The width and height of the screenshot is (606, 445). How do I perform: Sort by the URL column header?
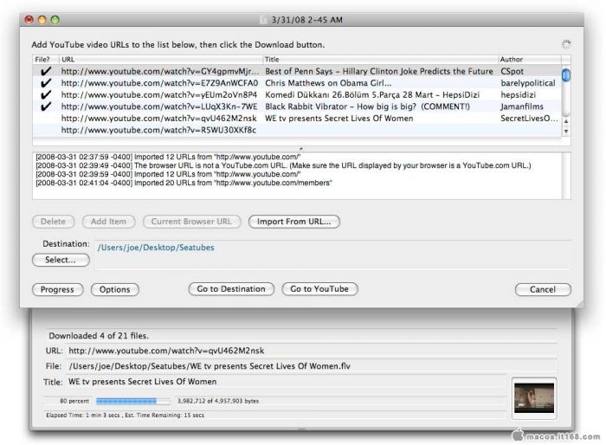tap(161, 60)
